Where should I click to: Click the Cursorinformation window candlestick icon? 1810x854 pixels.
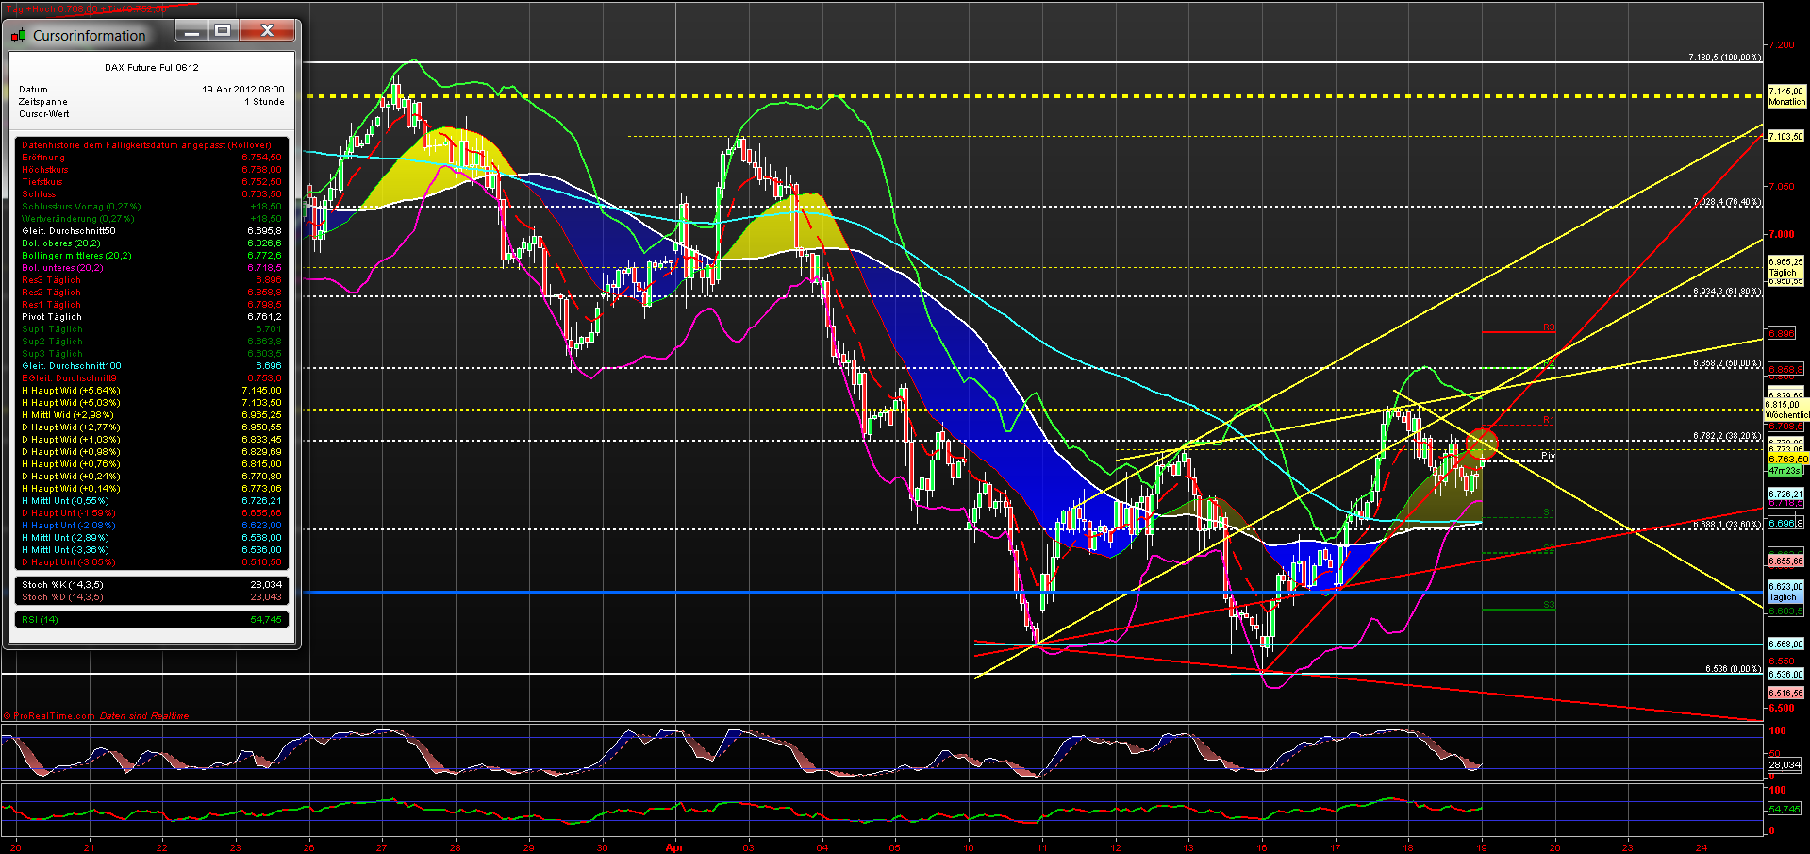[x=18, y=36]
